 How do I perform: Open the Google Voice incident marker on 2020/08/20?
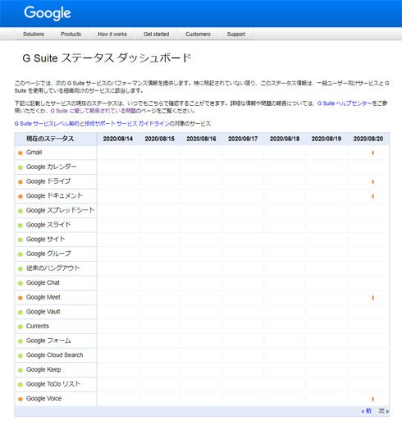pyautogui.click(x=373, y=399)
